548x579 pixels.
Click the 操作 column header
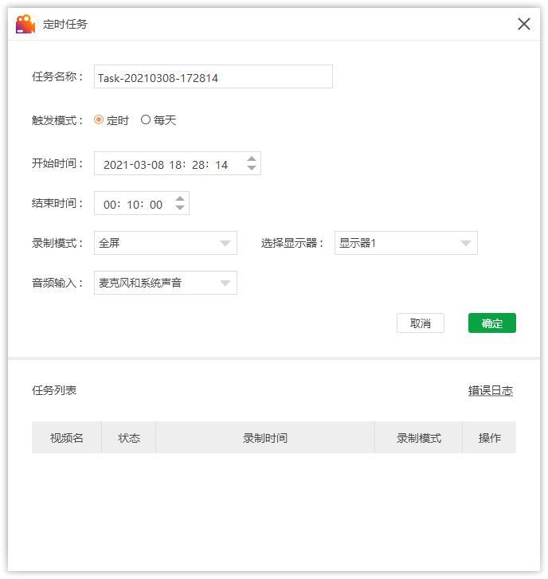tap(489, 437)
